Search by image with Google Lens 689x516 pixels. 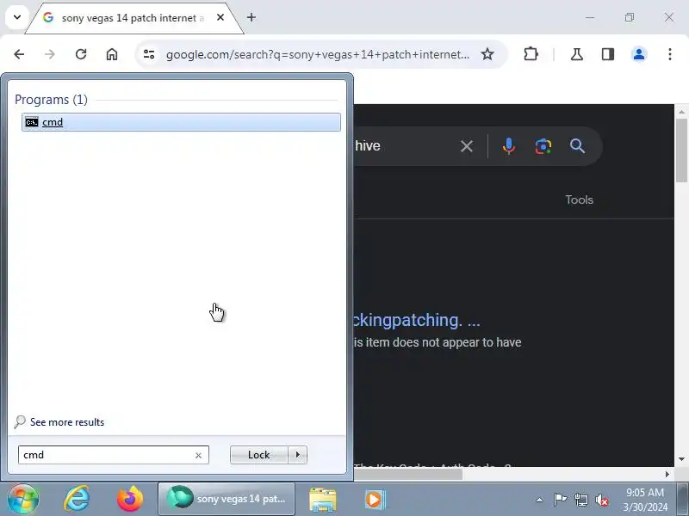(543, 146)
